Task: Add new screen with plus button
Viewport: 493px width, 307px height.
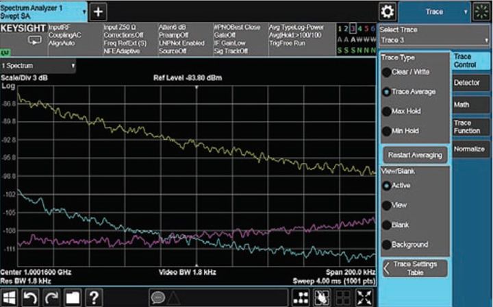Action: click(x=98, y=12)
